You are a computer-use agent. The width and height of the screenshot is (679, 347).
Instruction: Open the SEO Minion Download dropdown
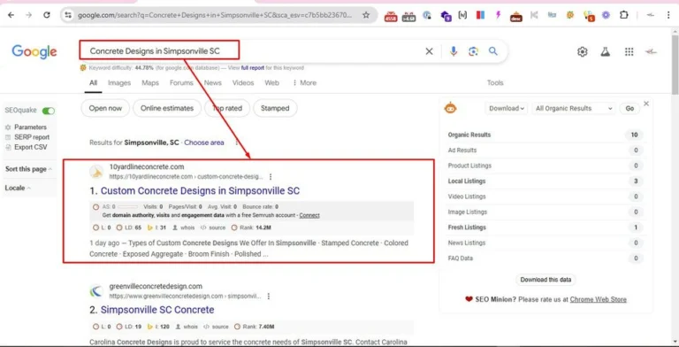[x=507, y=108]
